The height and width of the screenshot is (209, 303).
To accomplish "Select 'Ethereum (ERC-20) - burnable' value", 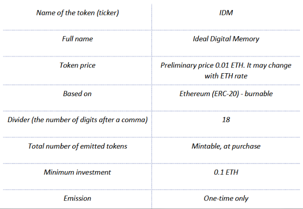I will (226, 93).
